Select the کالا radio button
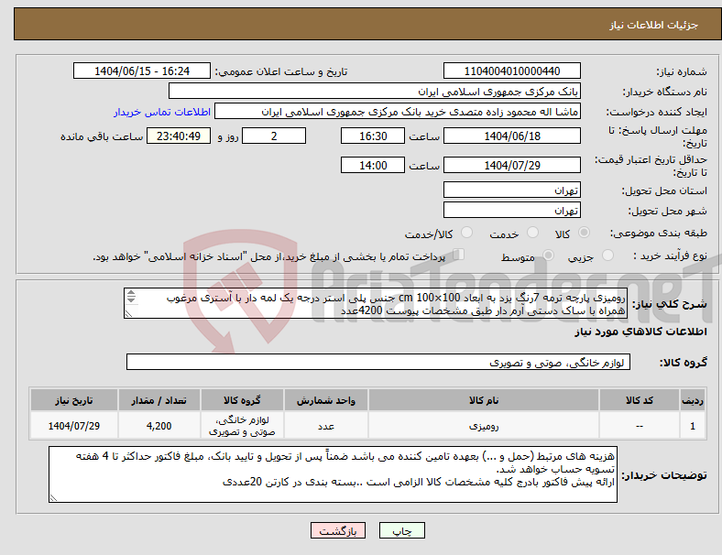Screen dimensions: 722x555 pyautogui.click(x=584, y=233)
